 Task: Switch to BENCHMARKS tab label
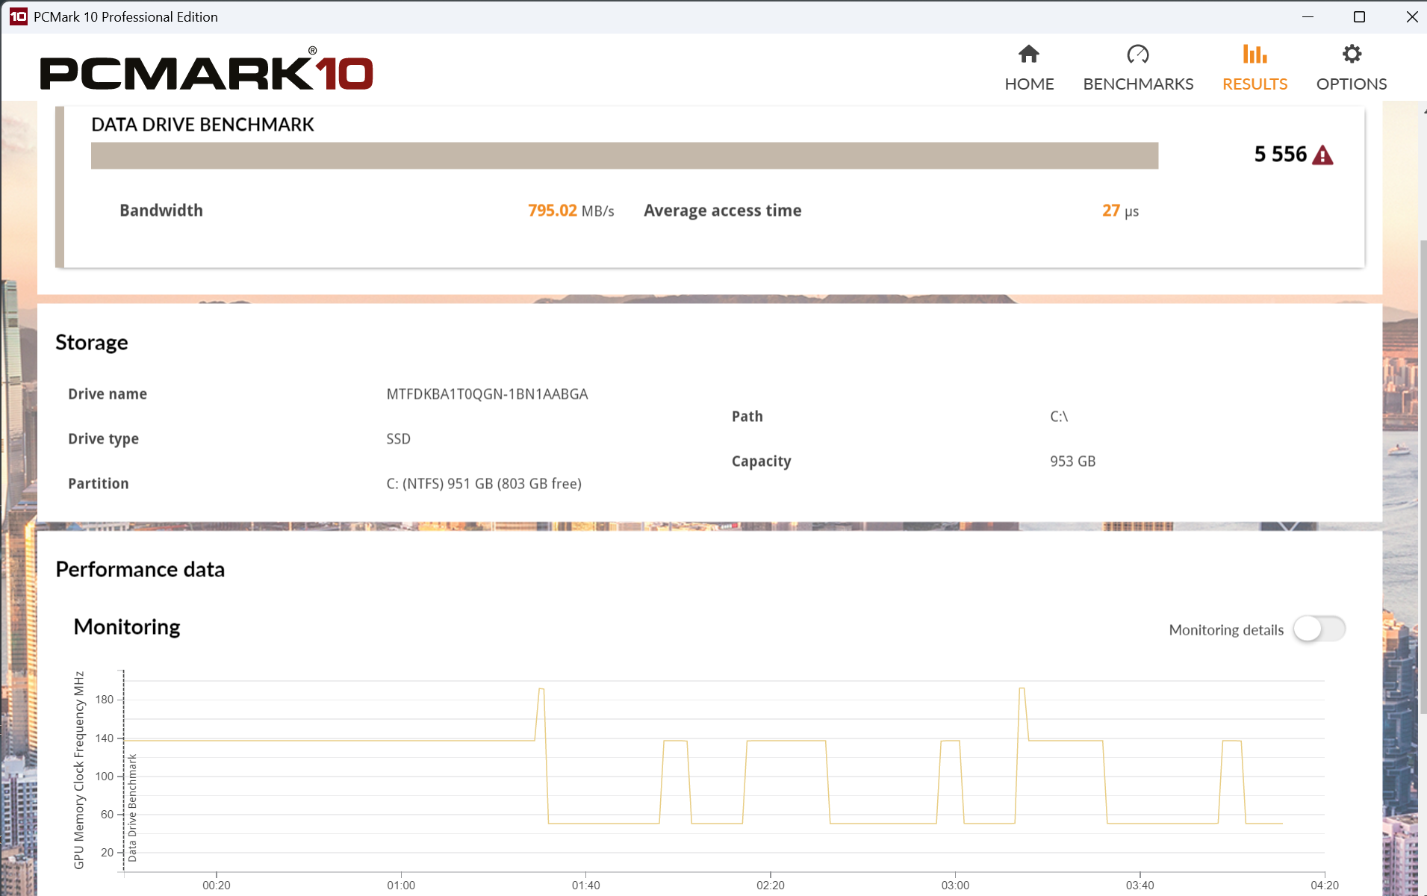pyautogui.click(x=1138, y=84)
